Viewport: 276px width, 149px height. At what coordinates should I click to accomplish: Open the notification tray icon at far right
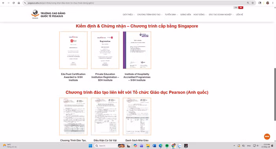point(272,146)
